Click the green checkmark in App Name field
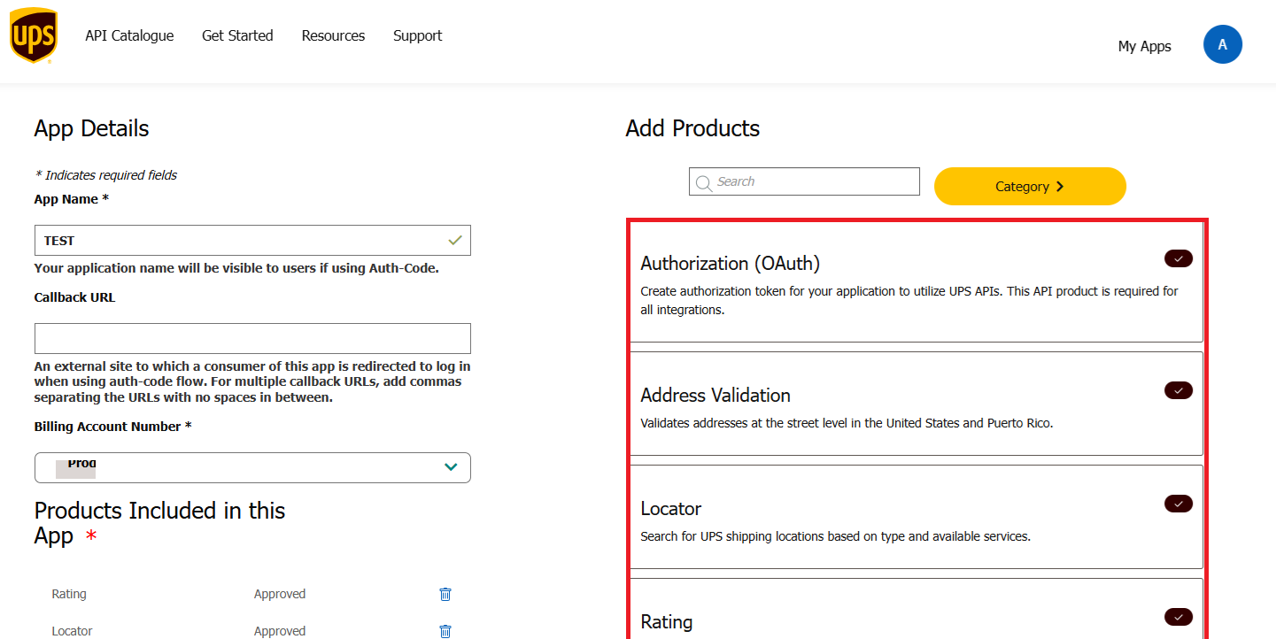Screen dimensions: 1276x639 (455, 240)
